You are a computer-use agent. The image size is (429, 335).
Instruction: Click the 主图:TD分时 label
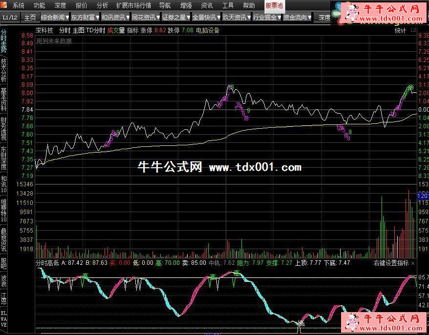tap(89, 30)
